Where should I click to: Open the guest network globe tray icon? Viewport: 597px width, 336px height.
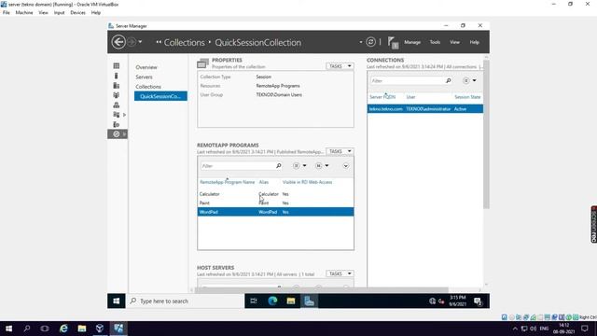tap(432, 301)
